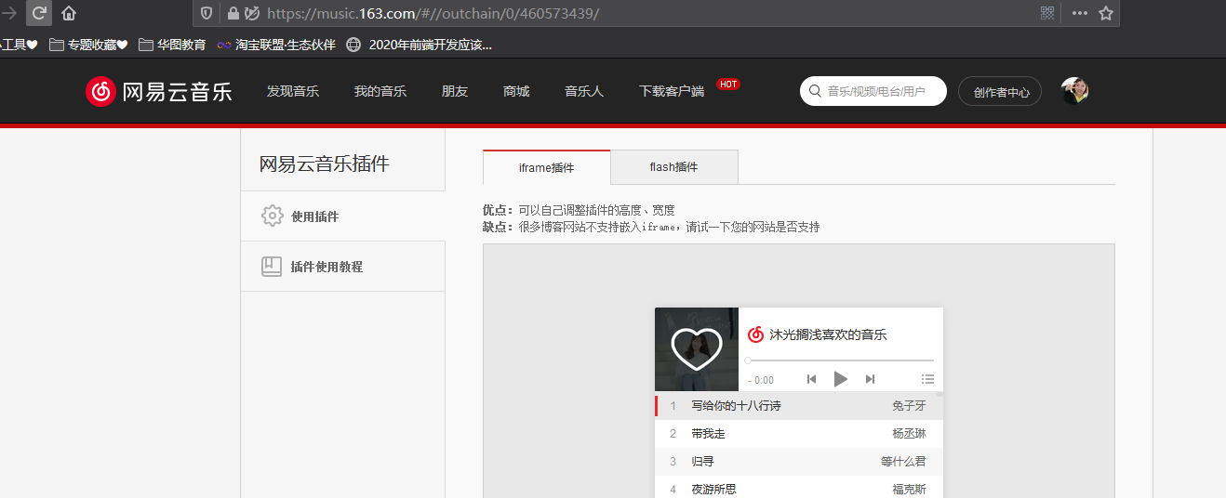The height and width of the screenshot is (498, 1226).
Task: Click the magnifier search icon
Action: pos(816,91)
